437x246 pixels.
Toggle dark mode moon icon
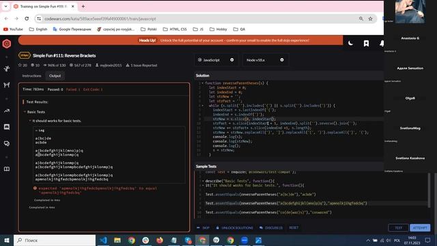pyautogui.click(x=350, y=43)
